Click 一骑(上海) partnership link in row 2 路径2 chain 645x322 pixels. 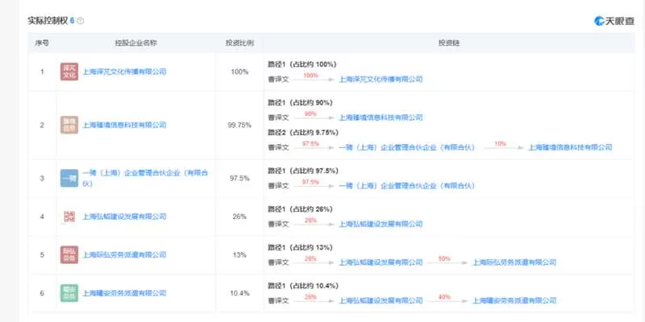(407, 147)
